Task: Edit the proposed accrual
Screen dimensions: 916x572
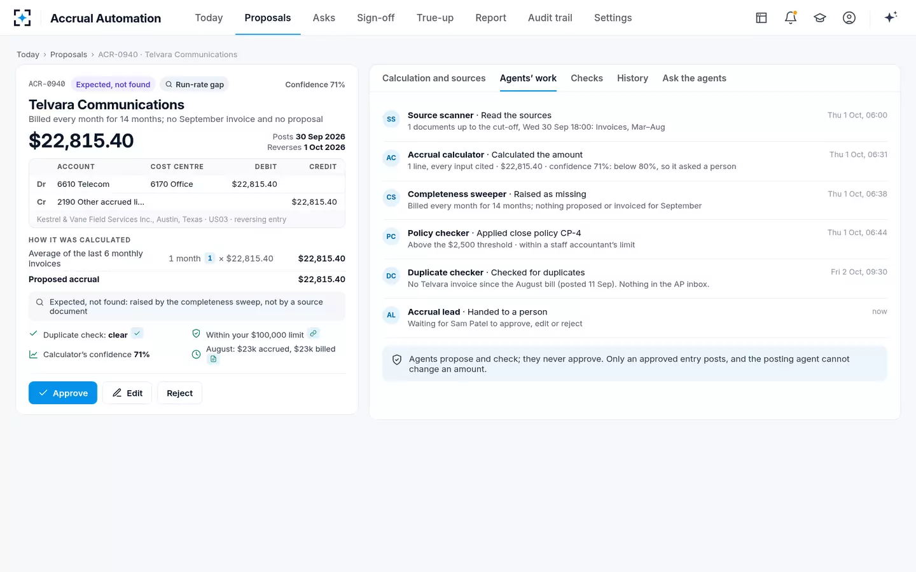Action: (x=127, y=393)
